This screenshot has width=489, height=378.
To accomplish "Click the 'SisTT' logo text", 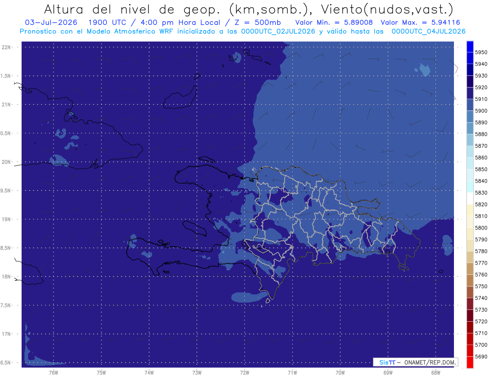I will pos(387,362).
